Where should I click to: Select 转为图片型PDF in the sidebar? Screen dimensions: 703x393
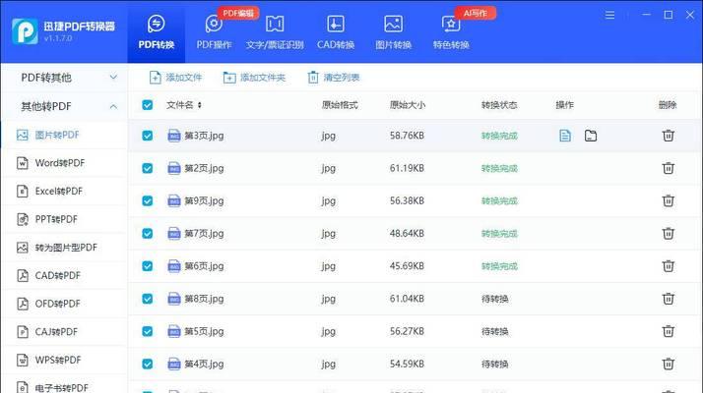64,248
